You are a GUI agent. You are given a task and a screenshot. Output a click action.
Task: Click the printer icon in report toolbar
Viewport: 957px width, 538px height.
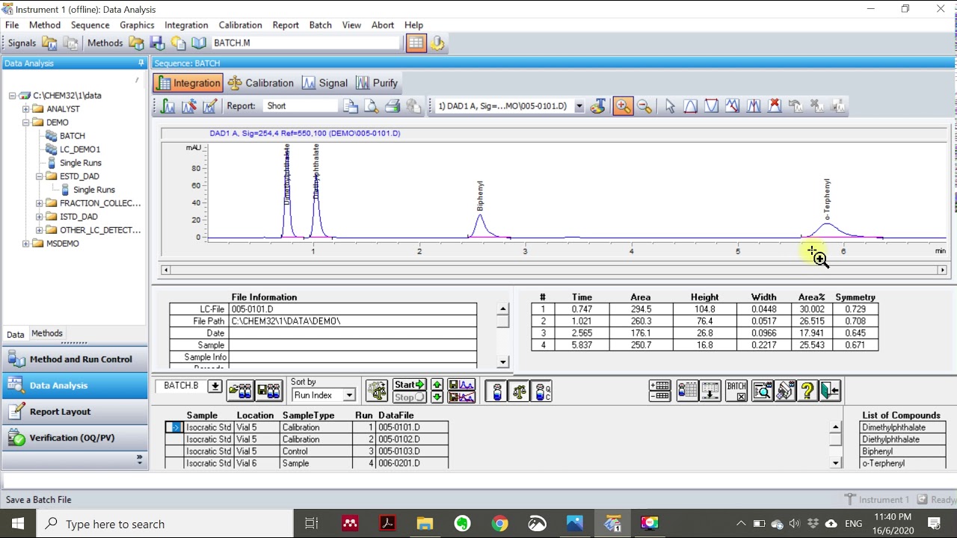point(393,106)
